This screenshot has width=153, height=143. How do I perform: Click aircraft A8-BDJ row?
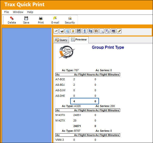(60, 85)
